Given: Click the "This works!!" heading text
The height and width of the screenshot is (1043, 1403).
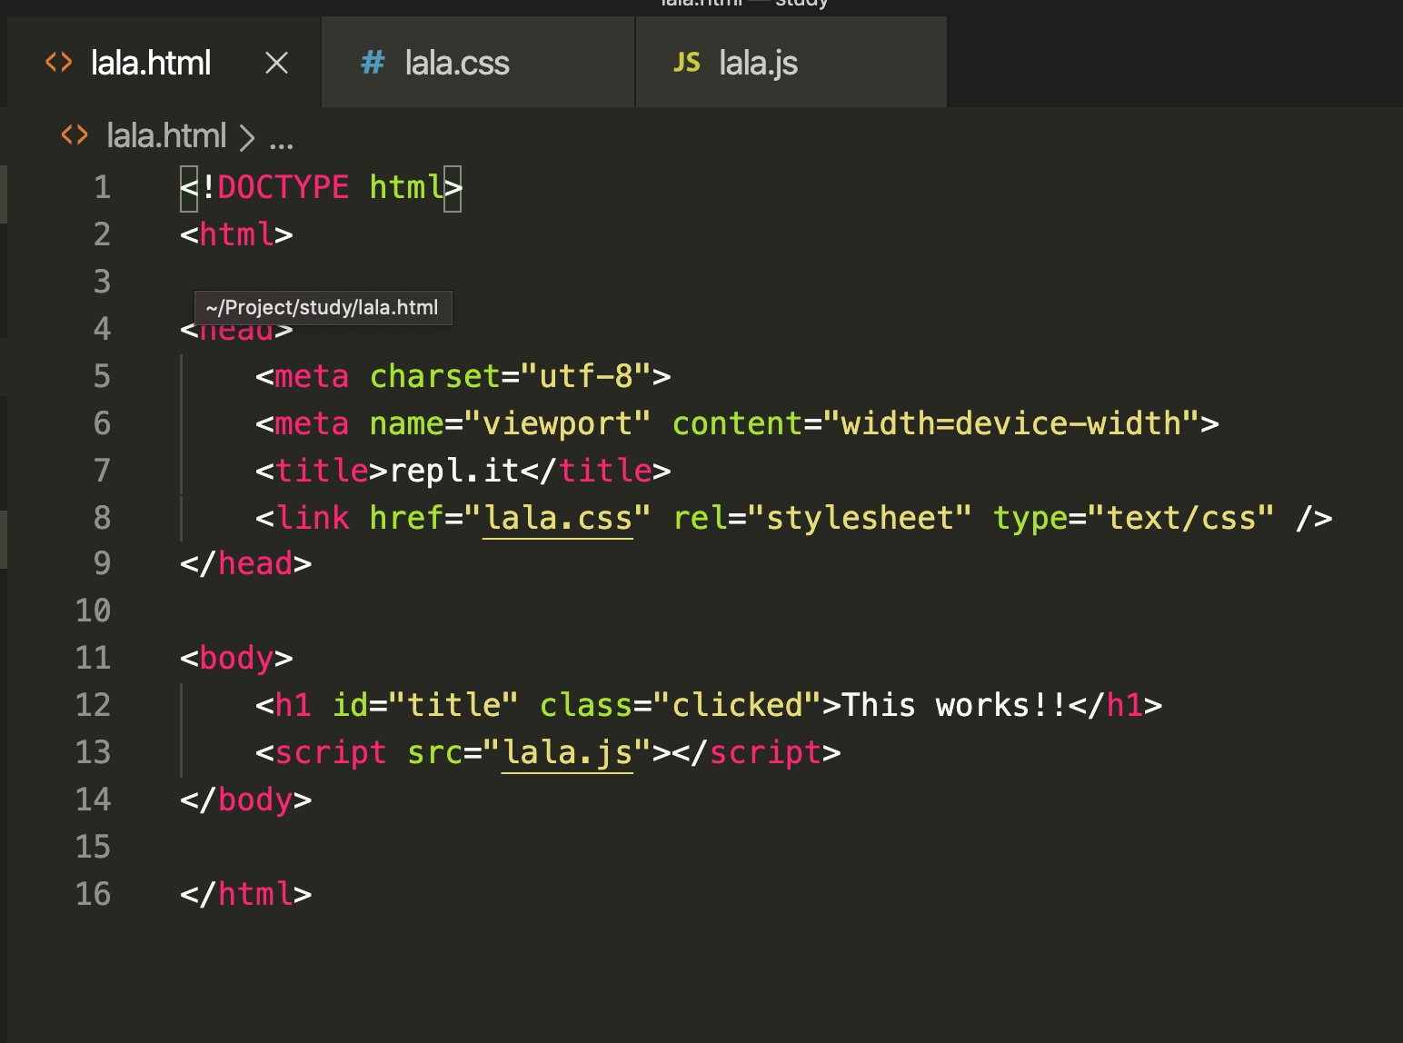Looking at the screenshot, I should [954, 705].
